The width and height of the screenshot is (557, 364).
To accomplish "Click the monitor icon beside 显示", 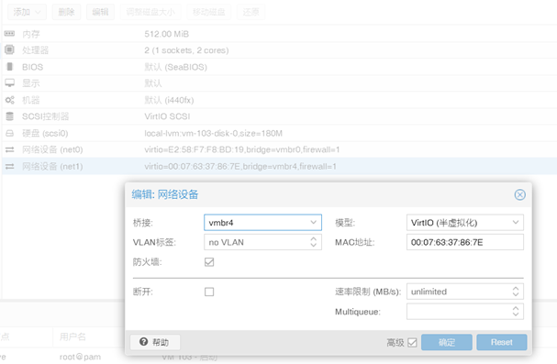I will click(9, 83).
